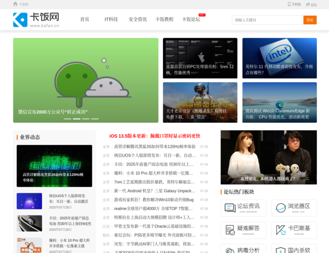
Task: Open 爆料:小米 10 Pro 超大杯 sidebar title
Action: 69,243
